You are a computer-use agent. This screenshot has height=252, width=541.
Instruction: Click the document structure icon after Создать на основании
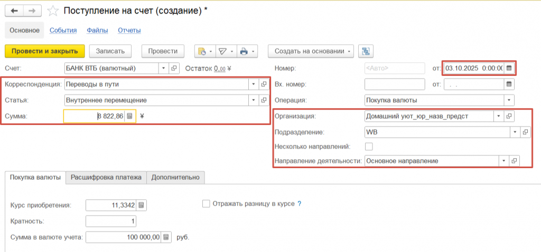point(366,51)
